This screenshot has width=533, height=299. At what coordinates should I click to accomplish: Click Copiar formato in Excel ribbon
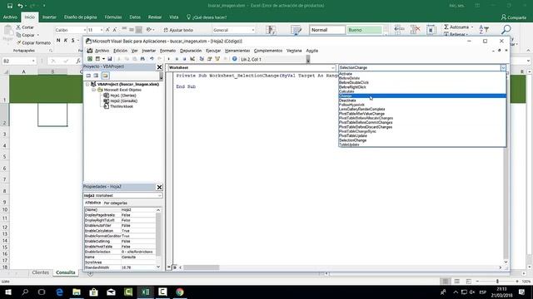point(33,43)
